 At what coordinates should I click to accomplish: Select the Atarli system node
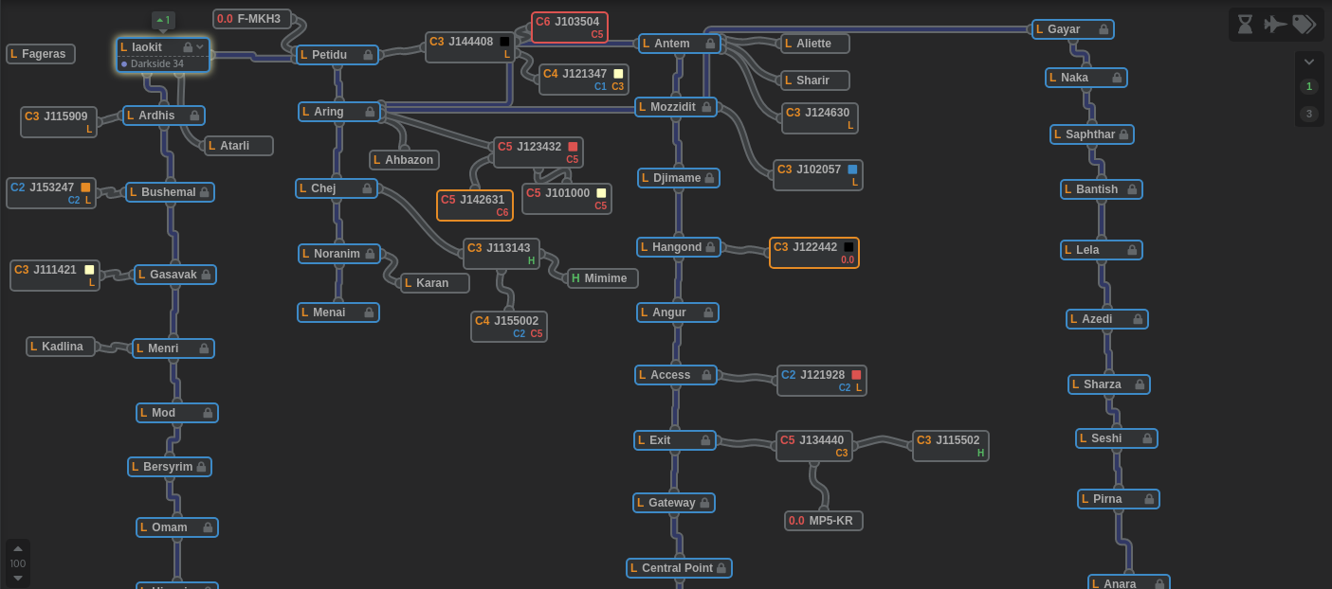click(239, 146)
